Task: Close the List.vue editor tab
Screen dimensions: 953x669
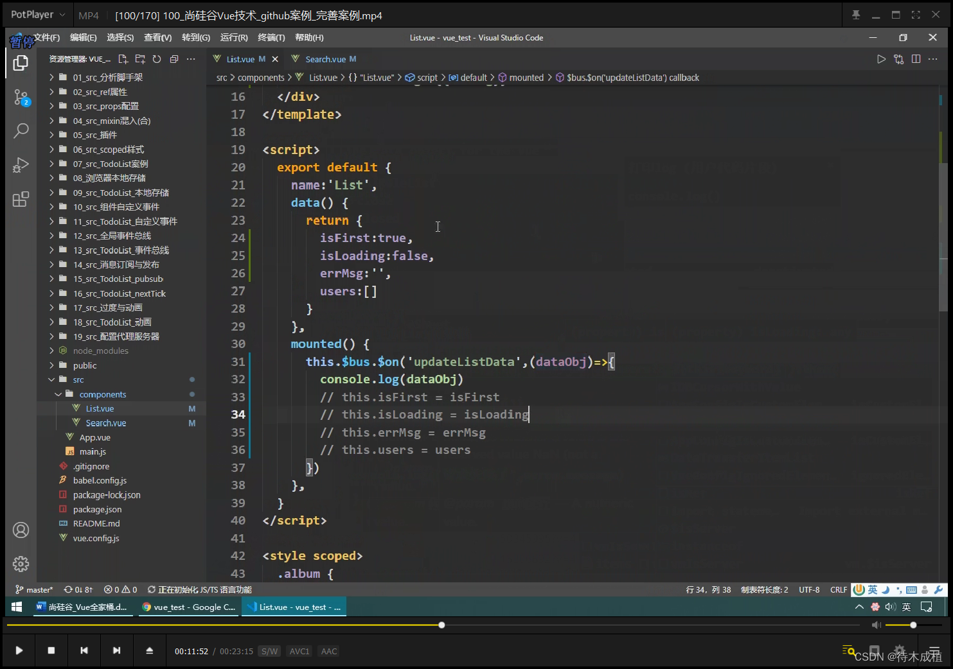Action: point(275,59)
